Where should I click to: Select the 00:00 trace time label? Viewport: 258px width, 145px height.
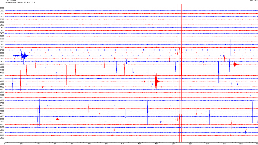tap(2, 8)
